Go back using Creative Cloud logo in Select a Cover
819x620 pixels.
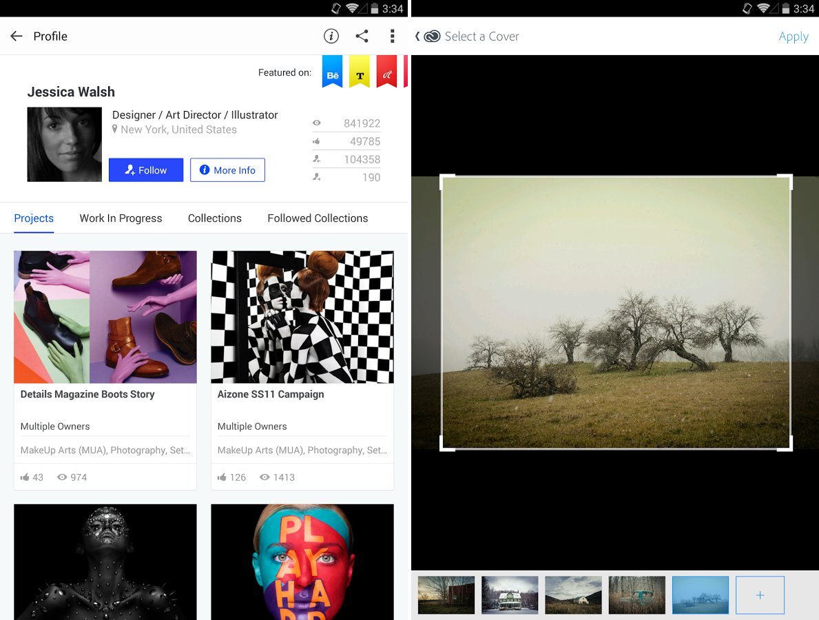[x=432, y=36]
